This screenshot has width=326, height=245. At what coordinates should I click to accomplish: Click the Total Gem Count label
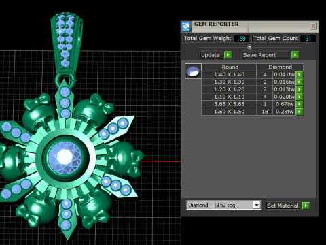pos(276,39)
